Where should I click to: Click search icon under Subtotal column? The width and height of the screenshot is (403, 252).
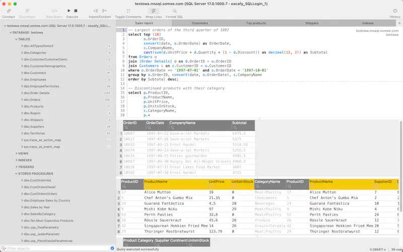[235, 128]
